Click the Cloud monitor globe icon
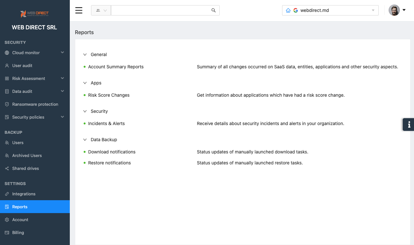Screen dimensions: 414x245 tap(7, 53)
